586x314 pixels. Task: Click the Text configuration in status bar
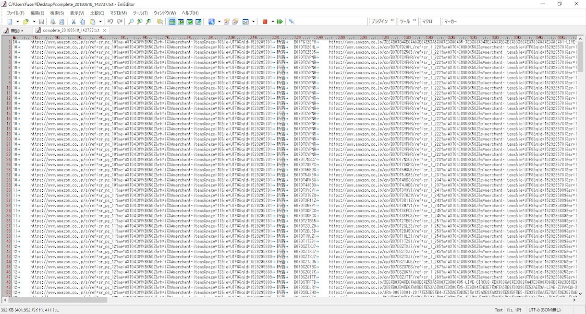coord(499,310)
